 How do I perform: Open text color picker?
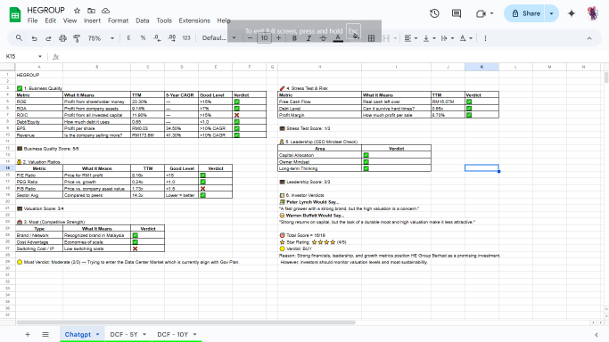click(x=338, y=38)
